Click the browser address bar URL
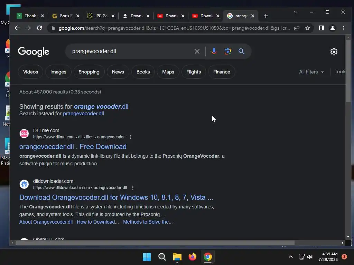Screen dimensions: 354x265 click(x=174, y=28)
